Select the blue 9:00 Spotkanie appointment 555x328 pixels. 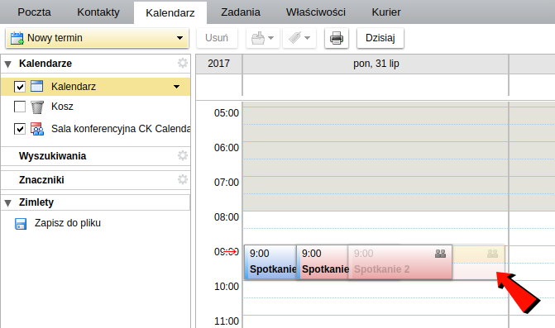[270, 262]
